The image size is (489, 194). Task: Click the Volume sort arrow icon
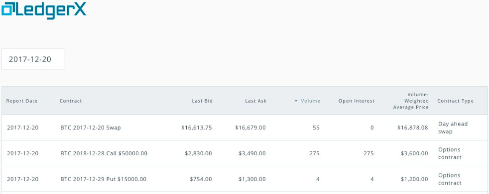point(296,101)
